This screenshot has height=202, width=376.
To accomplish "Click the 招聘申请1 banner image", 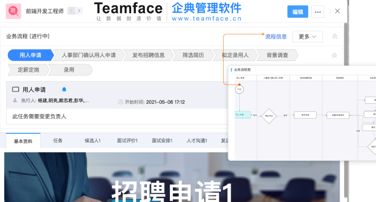I will coord(172,177).
